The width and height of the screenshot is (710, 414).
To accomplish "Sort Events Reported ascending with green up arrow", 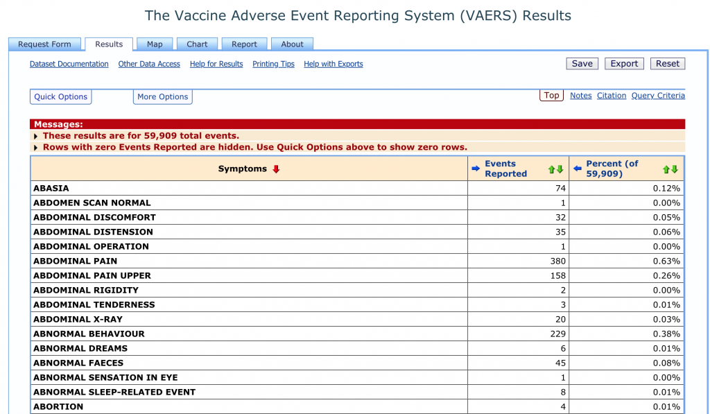I will pyautogui.click(x=551, y=169).
